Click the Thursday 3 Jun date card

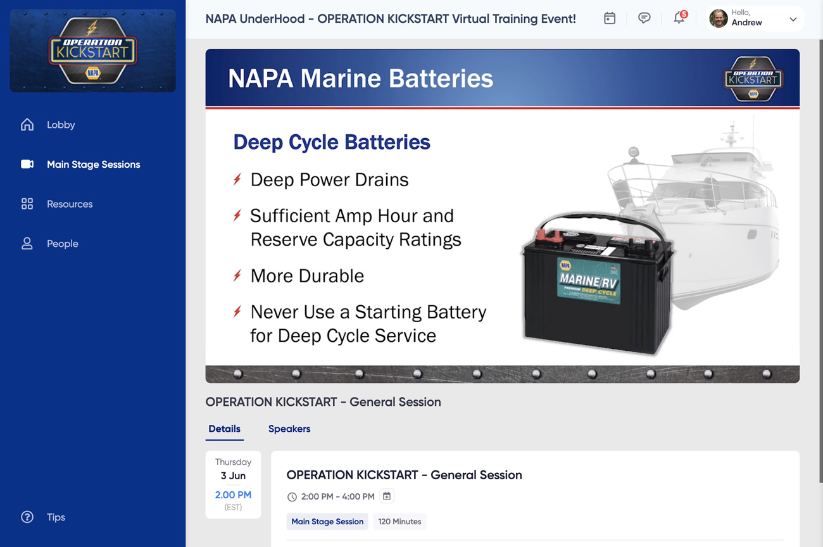pyautogui.click(x=233, y=484)
